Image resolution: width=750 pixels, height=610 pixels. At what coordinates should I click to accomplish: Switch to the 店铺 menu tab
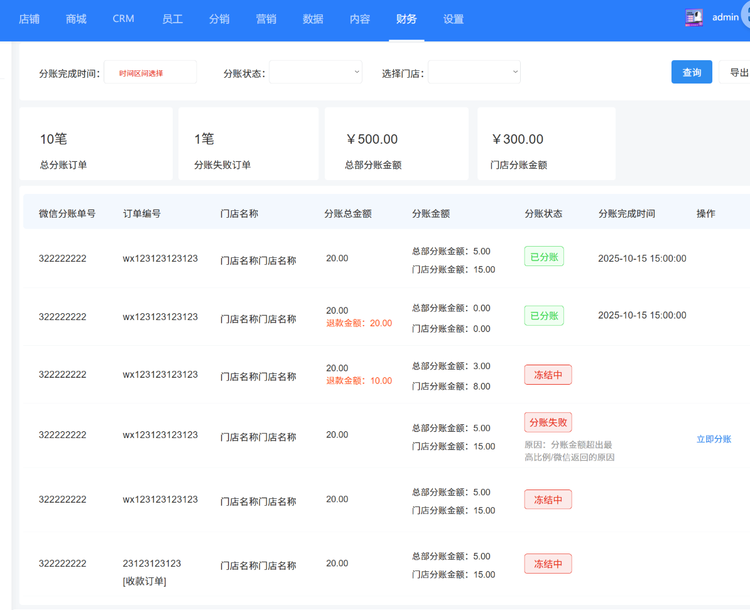tap(30, 19)
